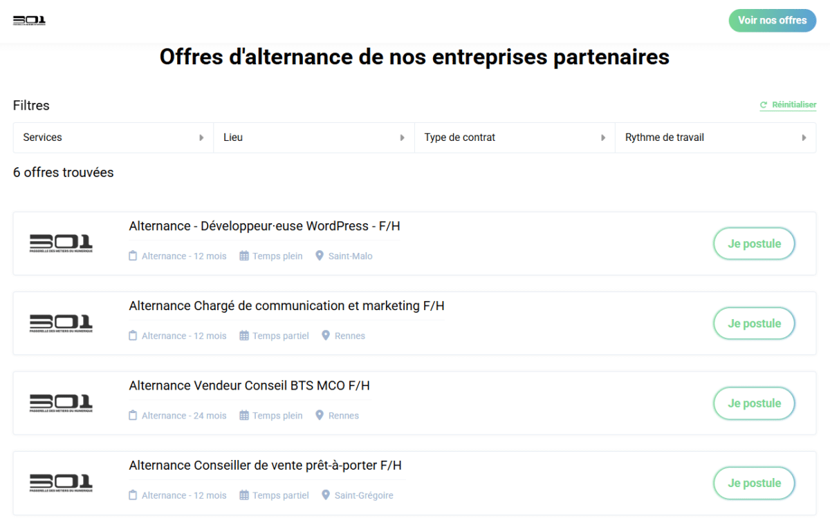Open the Rythme de travail filter
This screenshot has width=830, height=525.
click(x=715, y=137)
